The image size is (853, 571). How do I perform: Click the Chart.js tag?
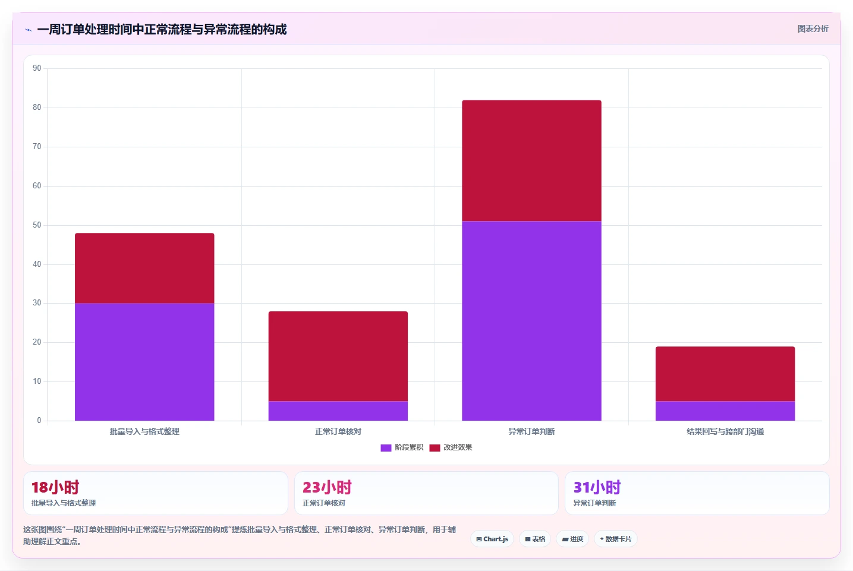coord(492,539)
